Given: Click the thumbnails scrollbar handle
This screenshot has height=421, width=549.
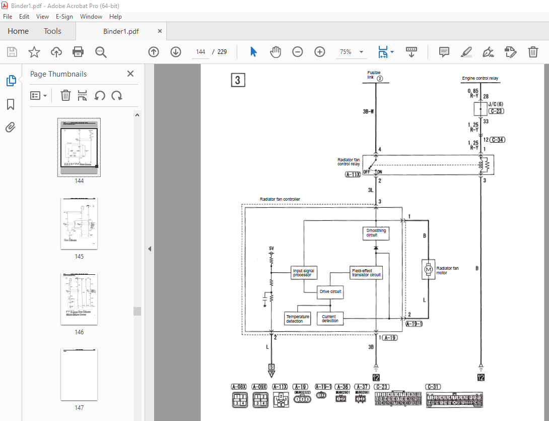Looking at the screenshot, I should coord(137,311).
